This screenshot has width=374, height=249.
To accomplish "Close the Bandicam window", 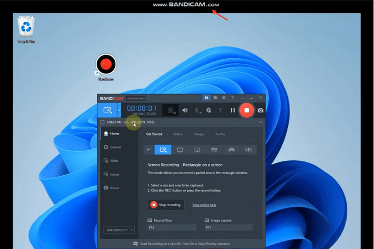I will point(261,98).
